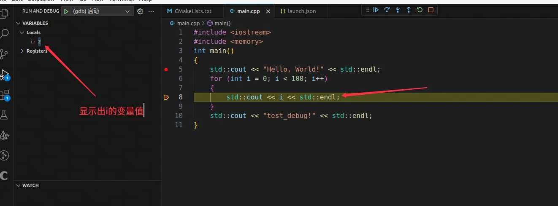The width and height of the screenshot is (558, 206).
Task: Click the "Hello, World!" string on line 5
Action: coord(294,69)
